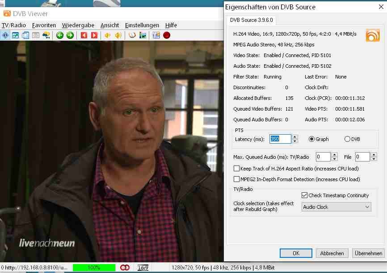The image size is (387, 273).
Task: Click the Abbrechen button
Action: point(332,253)
